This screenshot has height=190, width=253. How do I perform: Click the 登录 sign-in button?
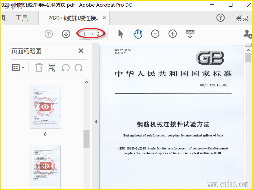tap(242, 18)
